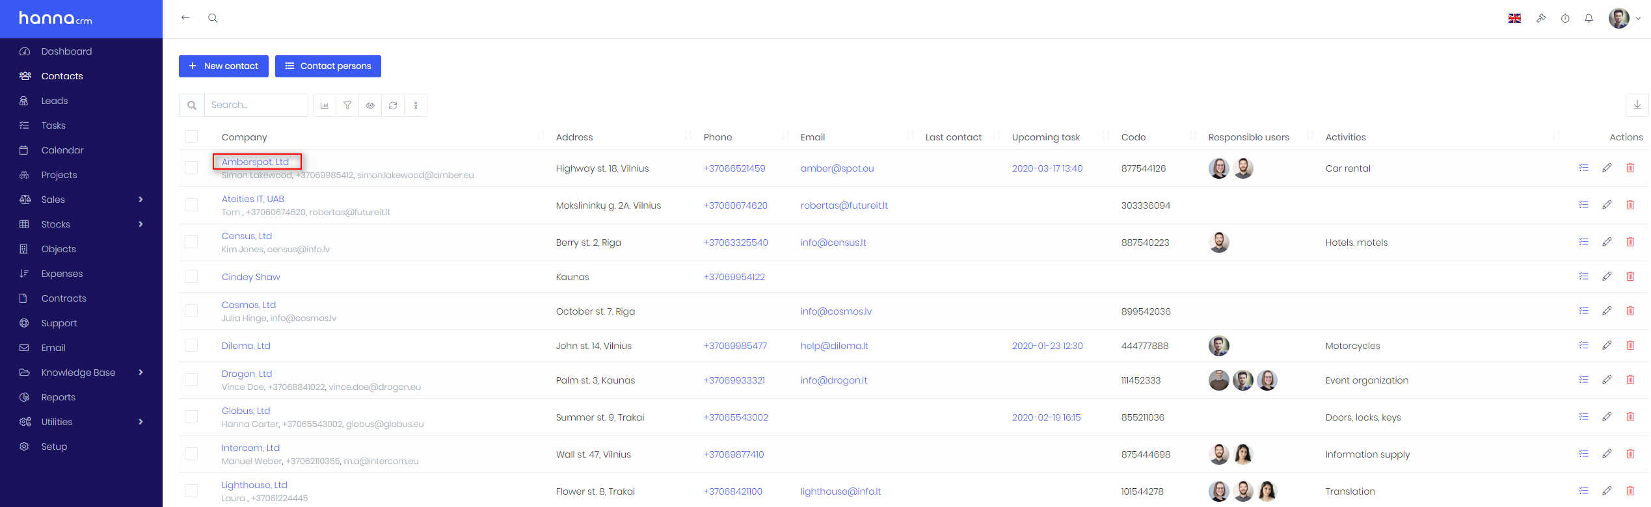Select Ateities IT, UAB row checkbox
The width and height of the screenshot is (1651, 507).
coord(191,205)
